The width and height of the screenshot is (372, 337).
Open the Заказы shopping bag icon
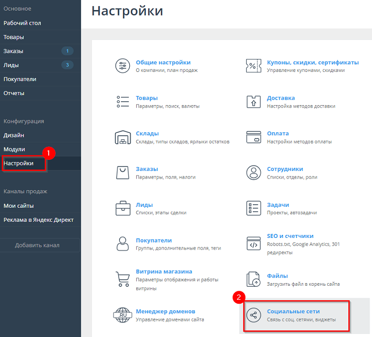point(123,173)
